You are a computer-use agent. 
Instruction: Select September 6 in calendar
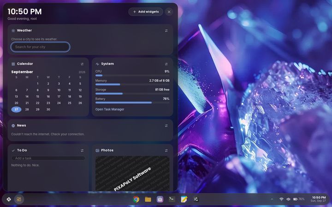click(x=16, y=90)
